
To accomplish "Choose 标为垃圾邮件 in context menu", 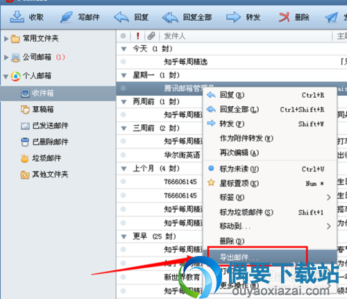I will pos(270,212).
